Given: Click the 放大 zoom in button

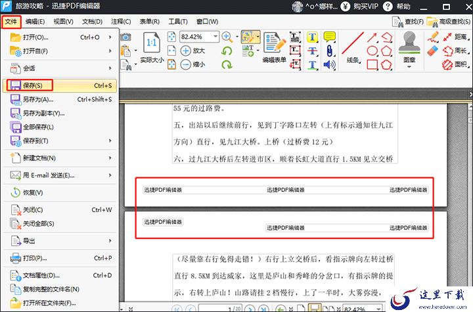Looking at the screenshot, I should 192,51.
